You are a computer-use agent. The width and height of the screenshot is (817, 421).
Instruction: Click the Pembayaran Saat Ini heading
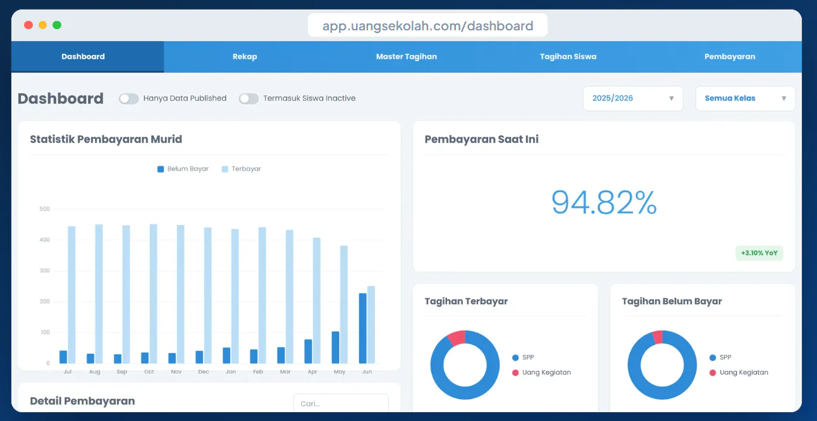coord(482,140)
